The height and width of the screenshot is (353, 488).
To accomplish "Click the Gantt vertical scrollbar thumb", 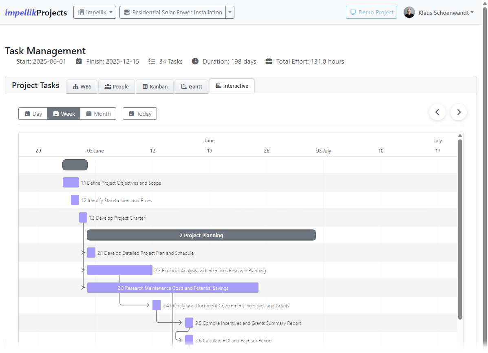I will click(460, 229).
